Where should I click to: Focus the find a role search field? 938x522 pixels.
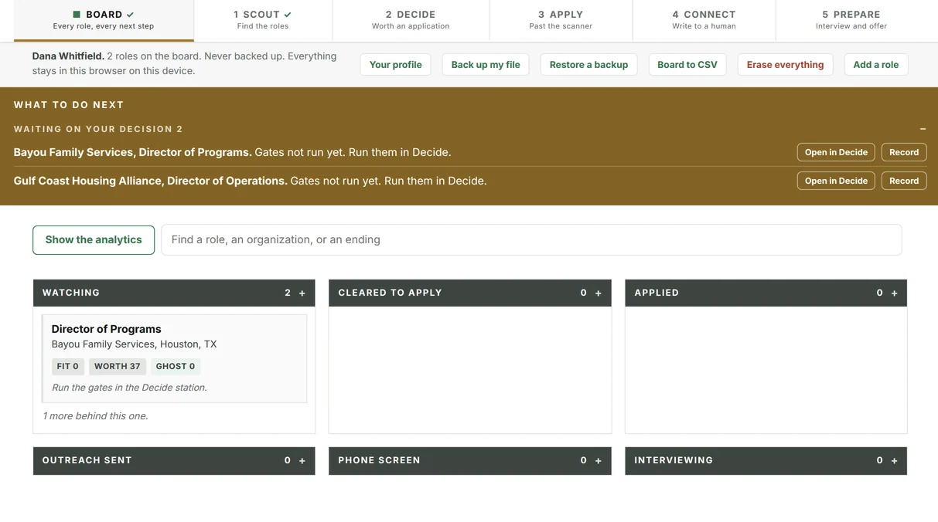531,240
